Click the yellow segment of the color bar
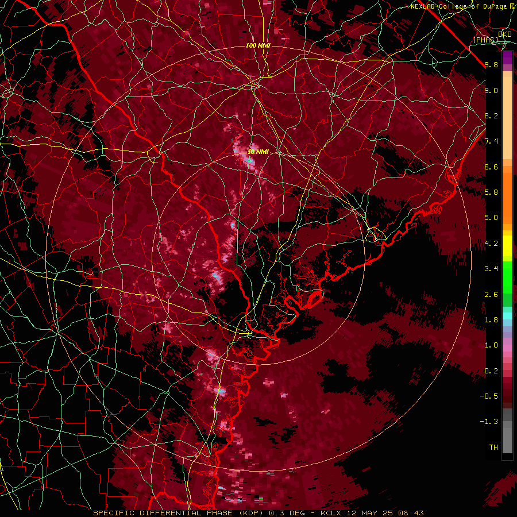The image size is (517, 517). tap(507, 246)
